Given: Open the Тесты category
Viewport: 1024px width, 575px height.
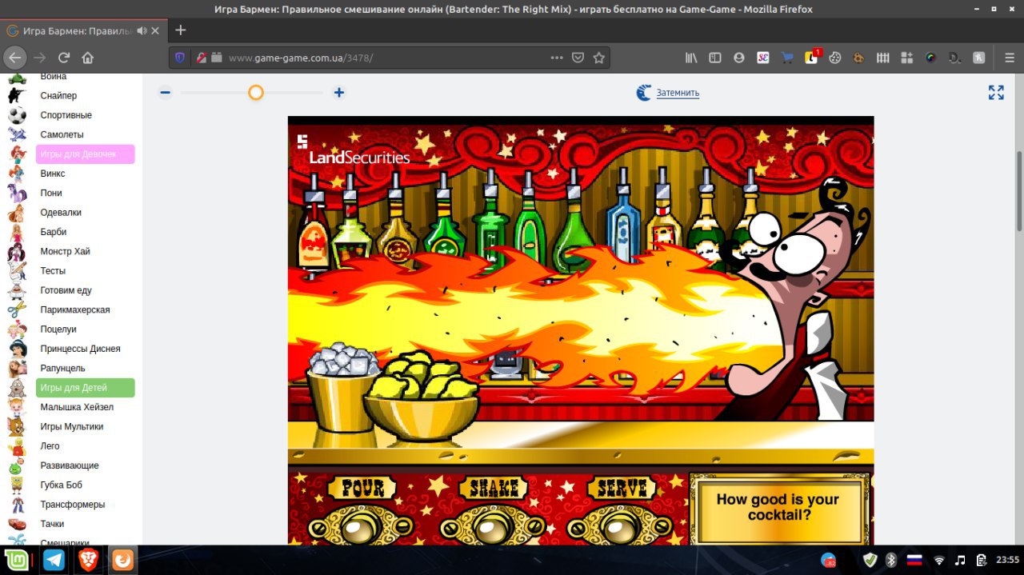Looking at the screenshot, I should click(x=53, y=271).
